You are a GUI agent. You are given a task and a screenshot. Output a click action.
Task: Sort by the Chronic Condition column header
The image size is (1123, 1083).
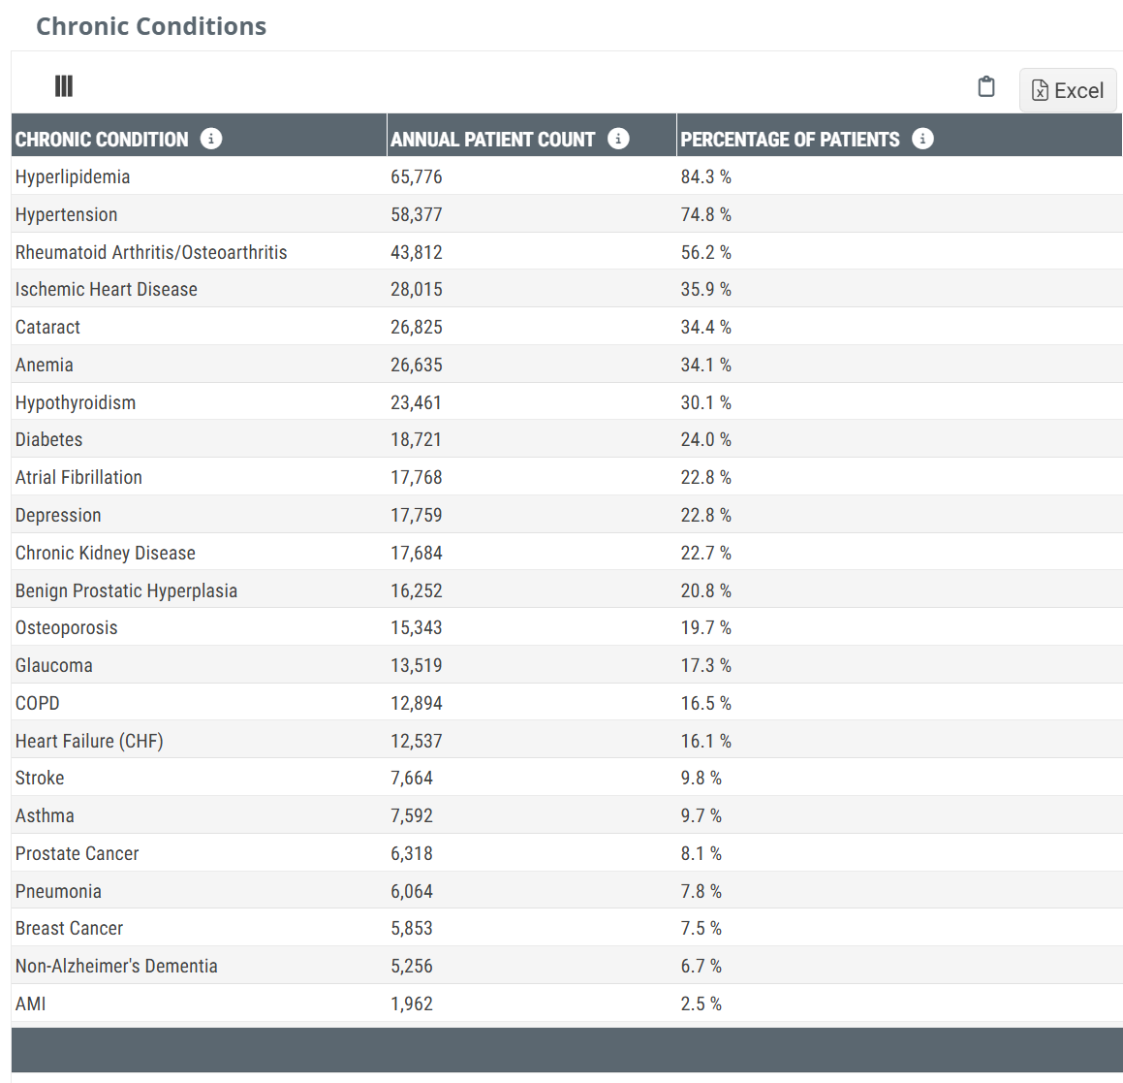click(102, 140)
